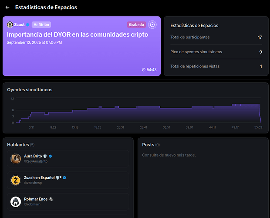This screenshot has width=270, height=218.
Task: Click y-axis label 6
Action: tap(13, 110)
